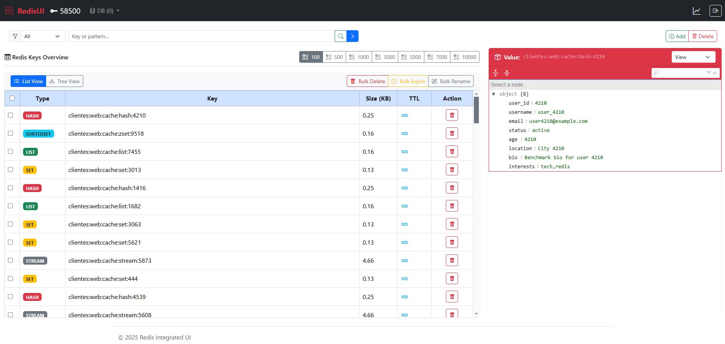
Task: Go to previous search result arrow in viewer
Action: 715,73
